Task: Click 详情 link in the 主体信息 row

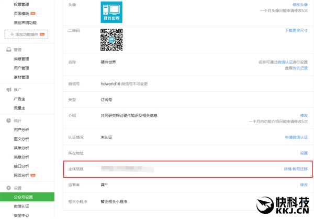Action: click(287, 169)
